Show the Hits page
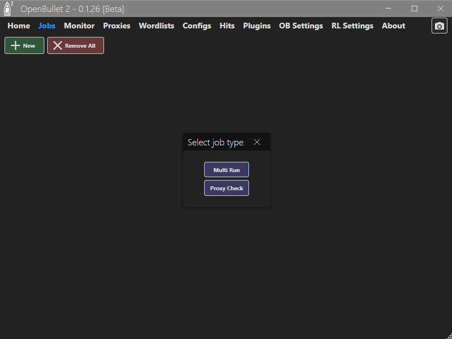 (227, 26)
